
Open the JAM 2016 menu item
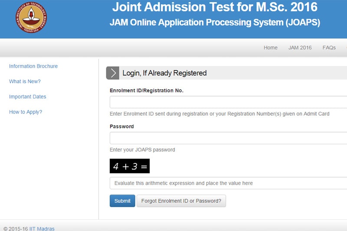pyautogui.click(x=300, y=48)
